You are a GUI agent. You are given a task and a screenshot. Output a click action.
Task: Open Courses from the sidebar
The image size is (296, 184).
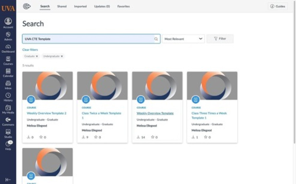8,61
